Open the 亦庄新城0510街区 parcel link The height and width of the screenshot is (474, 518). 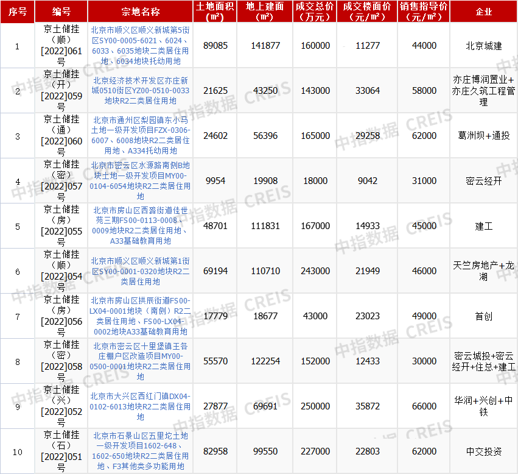pyautogui.click(x=140, y=91)
